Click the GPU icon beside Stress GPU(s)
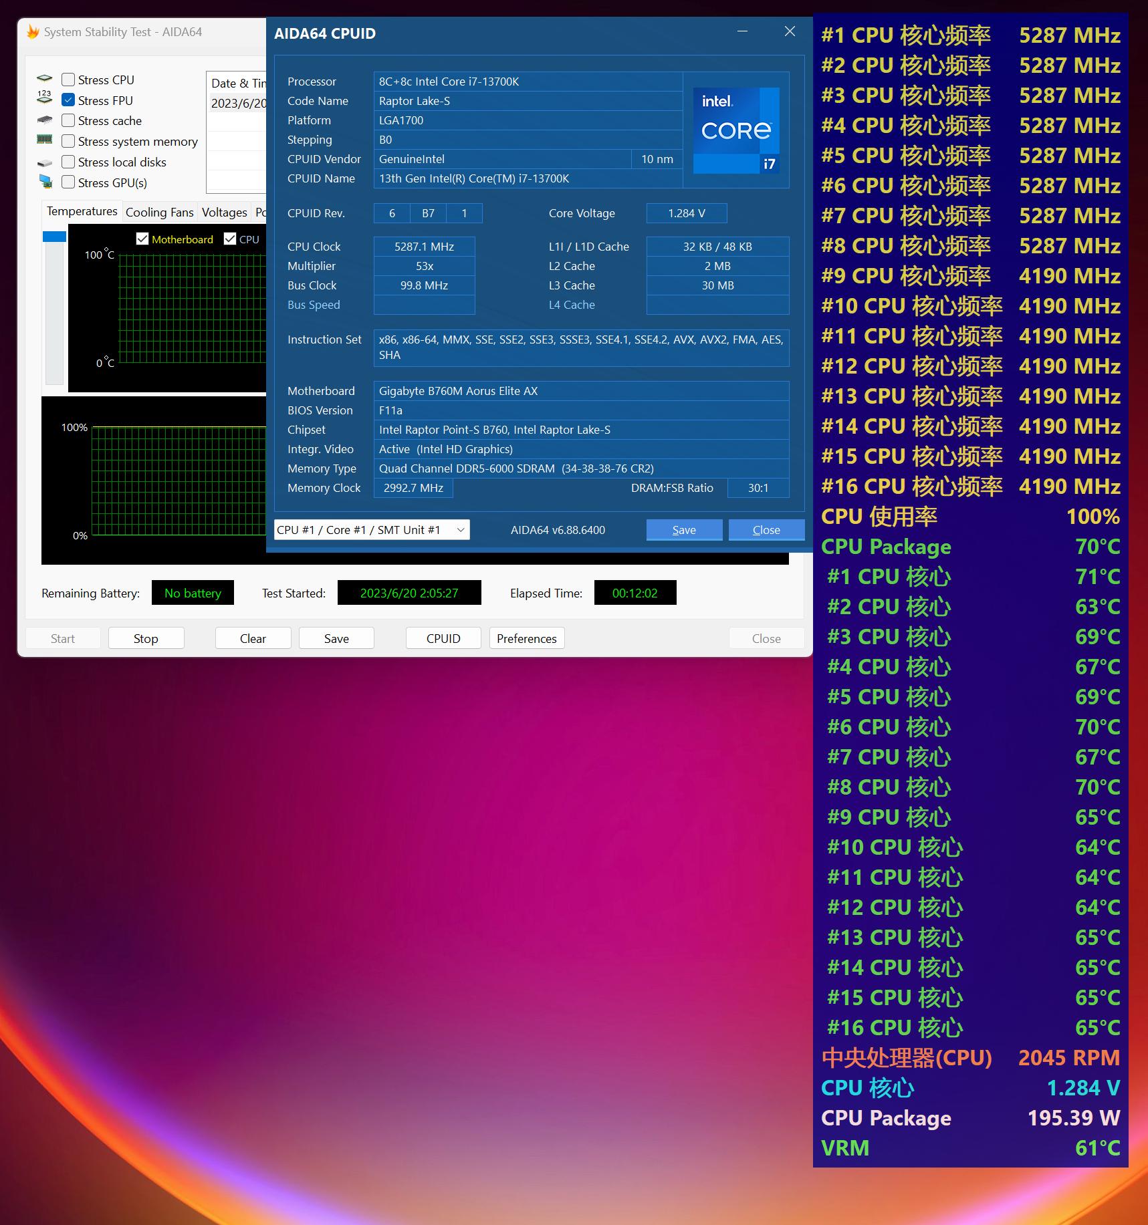This screenshot has width=1148, height=1225. [44, 181]
